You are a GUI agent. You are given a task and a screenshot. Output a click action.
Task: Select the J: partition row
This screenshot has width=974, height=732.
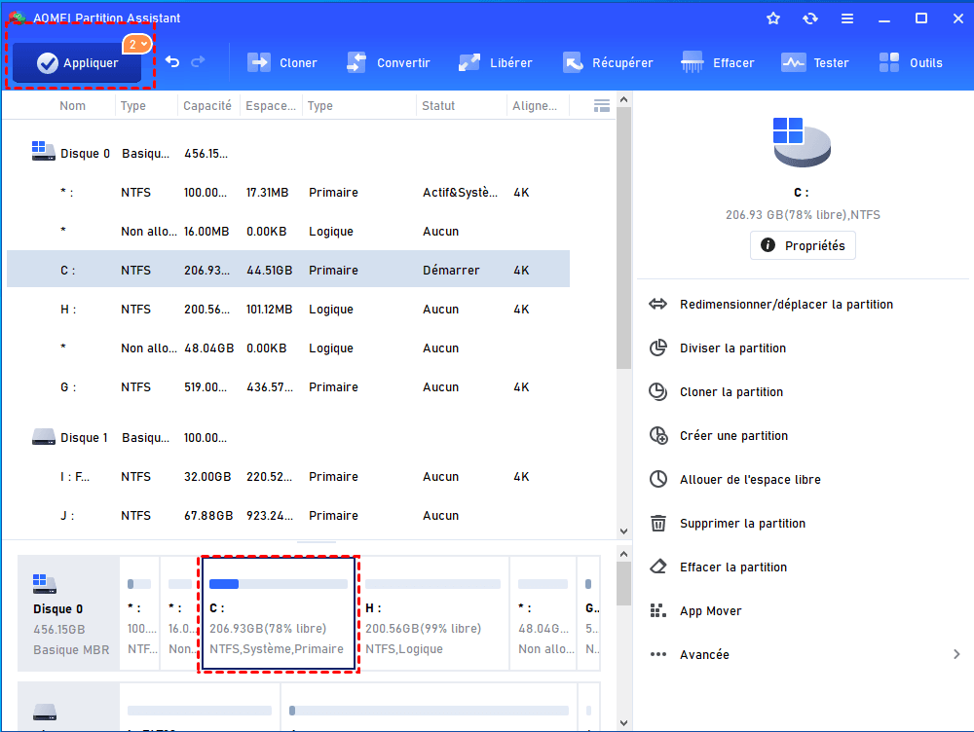288,515
